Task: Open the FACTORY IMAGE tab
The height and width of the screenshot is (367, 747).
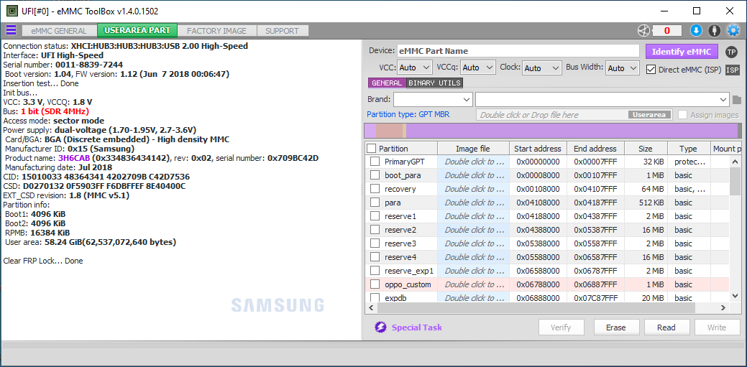Action: (x=216, y=31)
